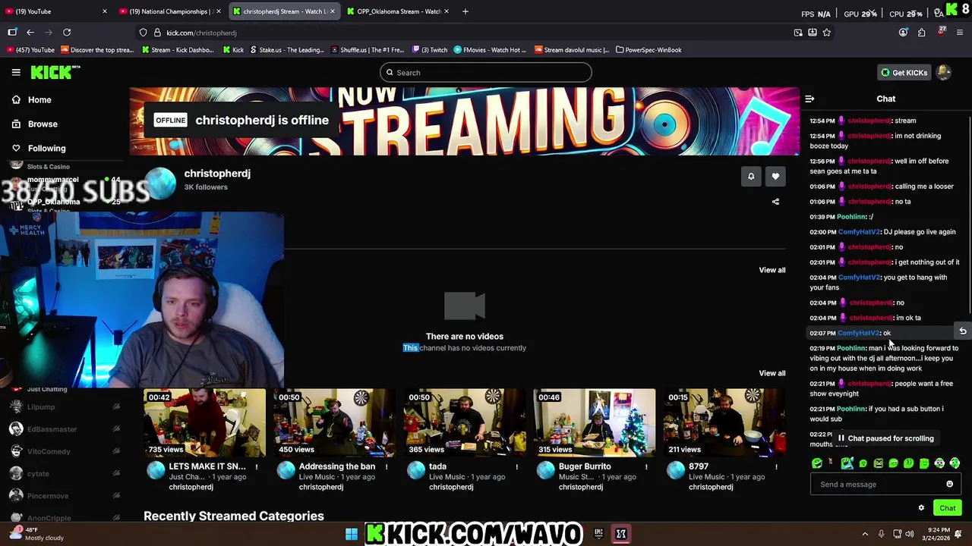
Task: Open the Kick hamburger sidebar menu
Action: pyautogui.click(x=16, y=72)
